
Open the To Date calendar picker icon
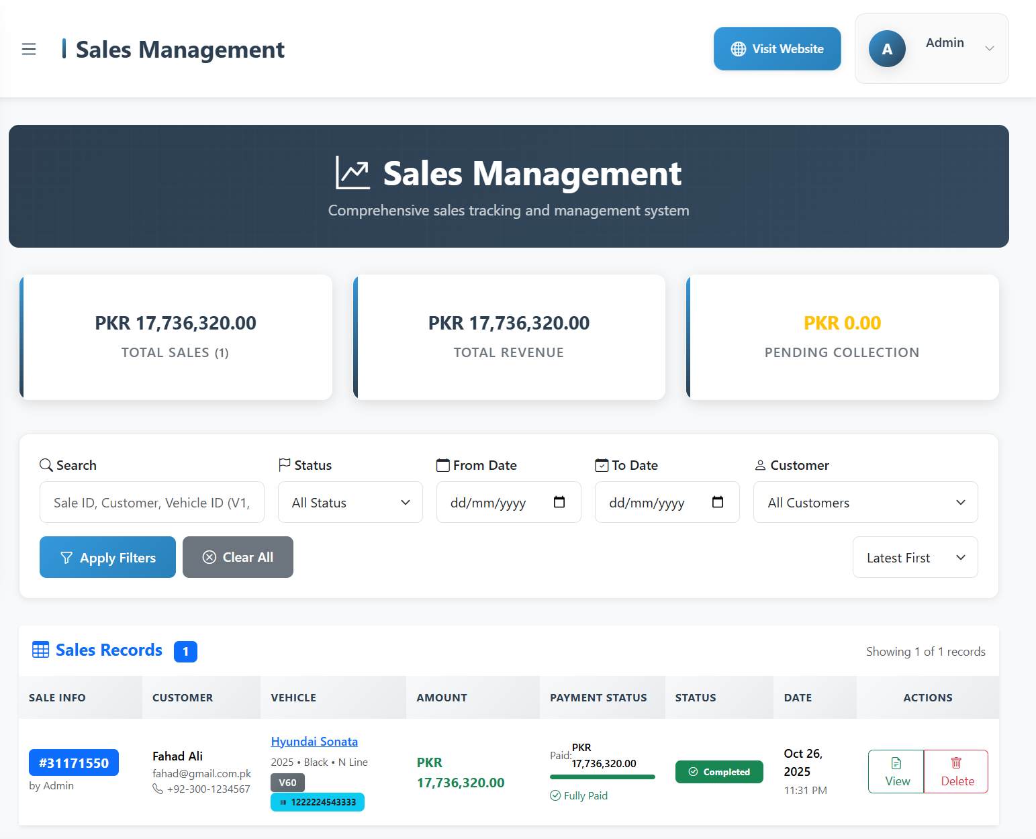[x=717, y=502]
